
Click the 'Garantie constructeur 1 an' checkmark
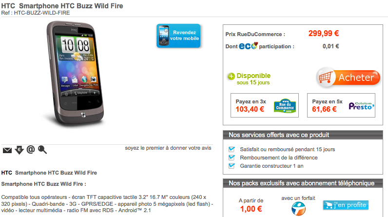(x=232, y=166)
